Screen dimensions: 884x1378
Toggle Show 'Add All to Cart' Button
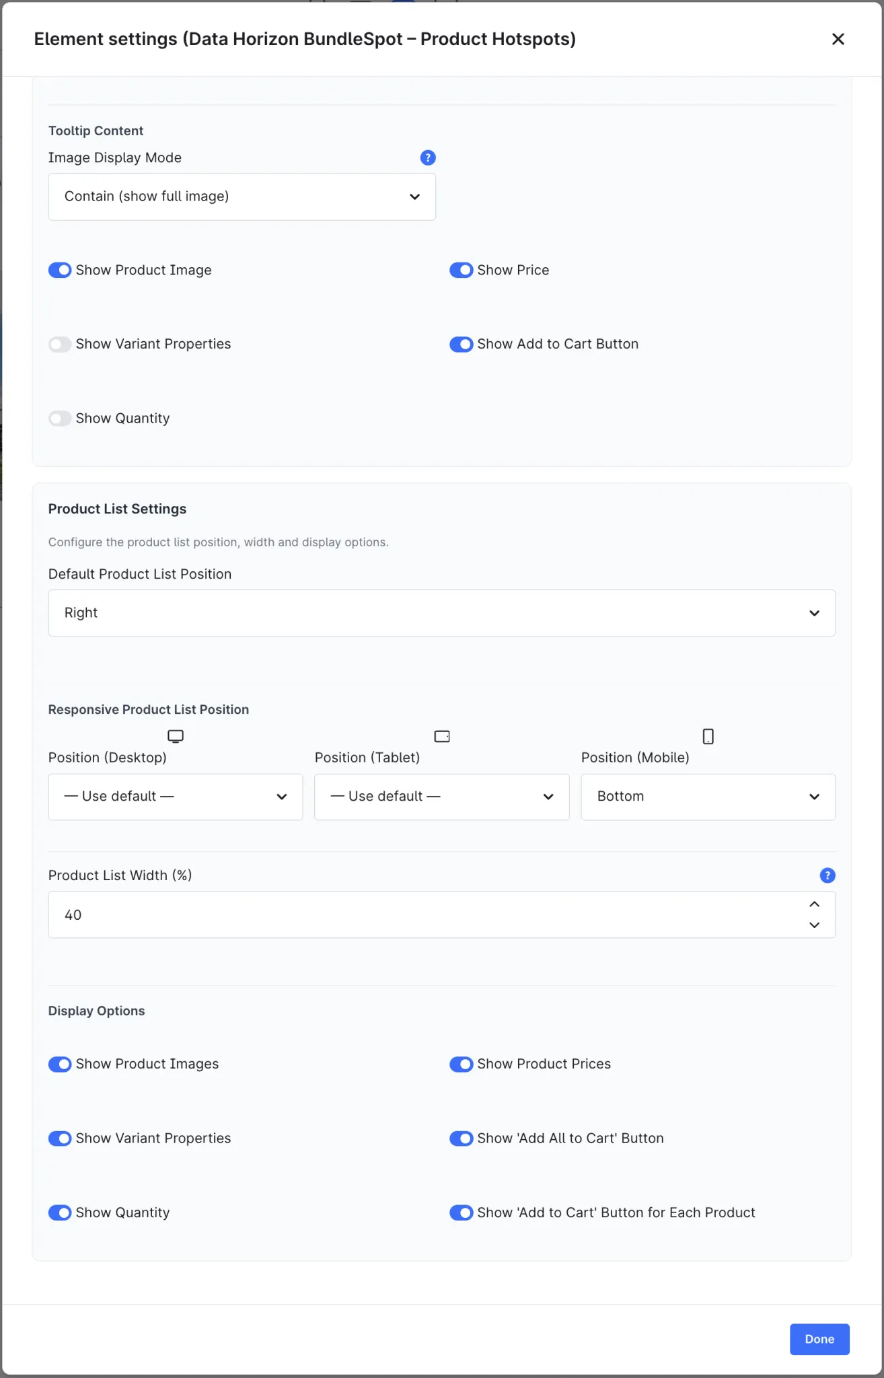click(462, 1138)
